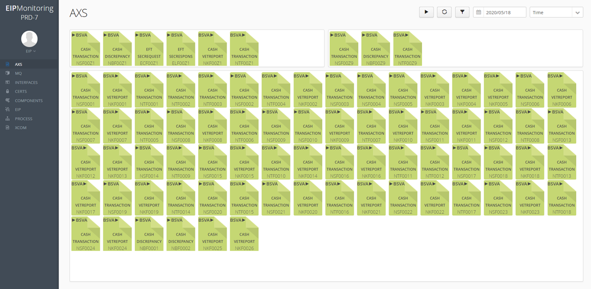Image resolution: width=591 pixels, height=289 pixels.
Task: Open the CASH TRANSACTION NSF00Z1 file icon
Action: (x=85, y=48)
